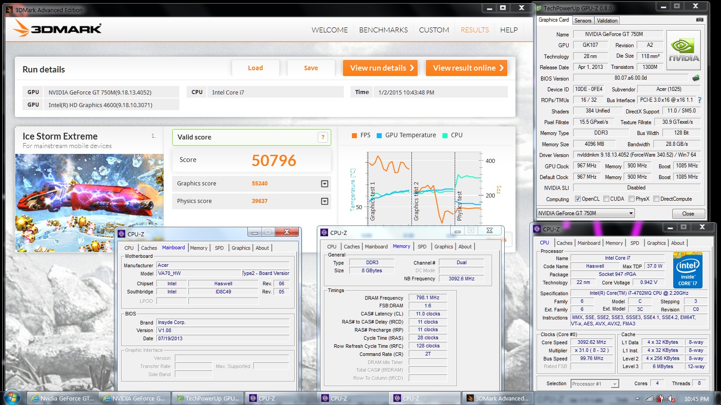Open the SPD tab in the Memory CPU-Z window
The image size is (721, 405).
422,247
